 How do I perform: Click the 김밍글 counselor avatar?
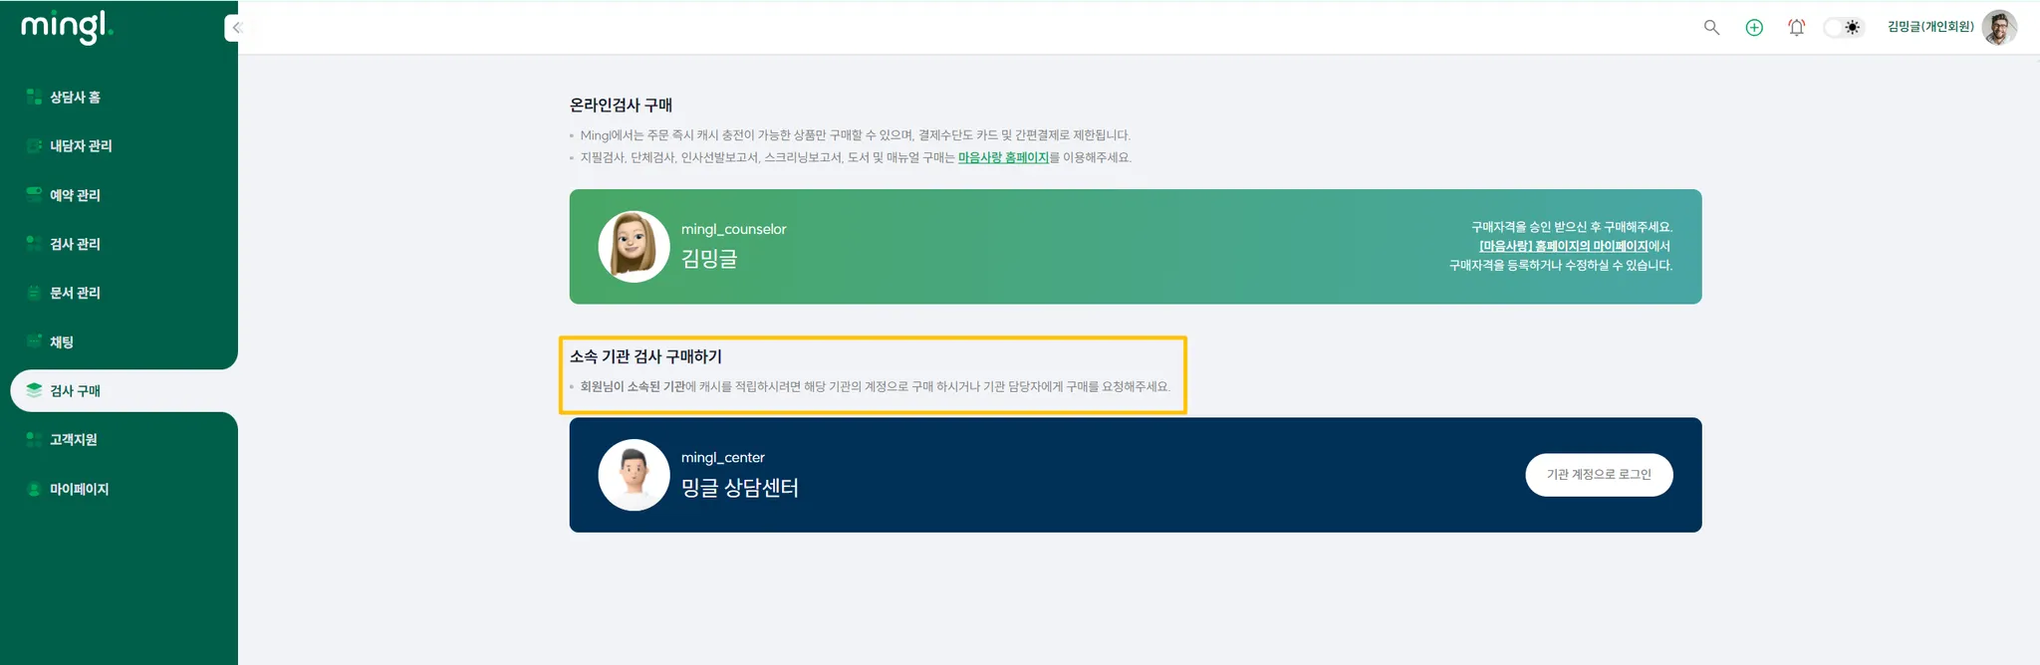tap(634, 247)
